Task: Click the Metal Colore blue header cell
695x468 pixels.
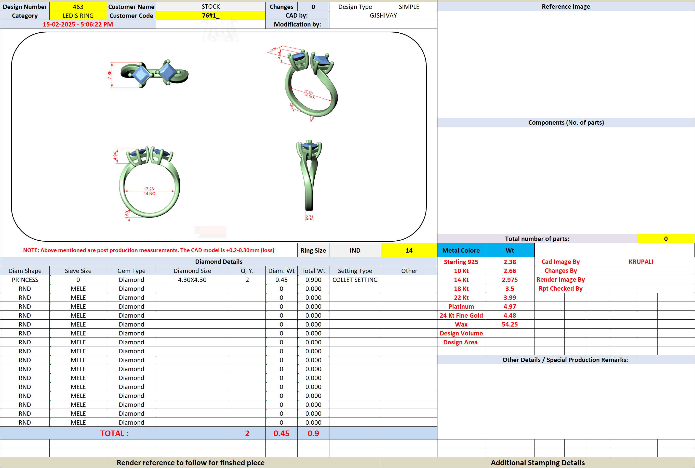Action: point(461,250)
